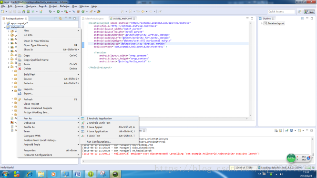Click the Open Task pencil icon

tap(91, 11)
